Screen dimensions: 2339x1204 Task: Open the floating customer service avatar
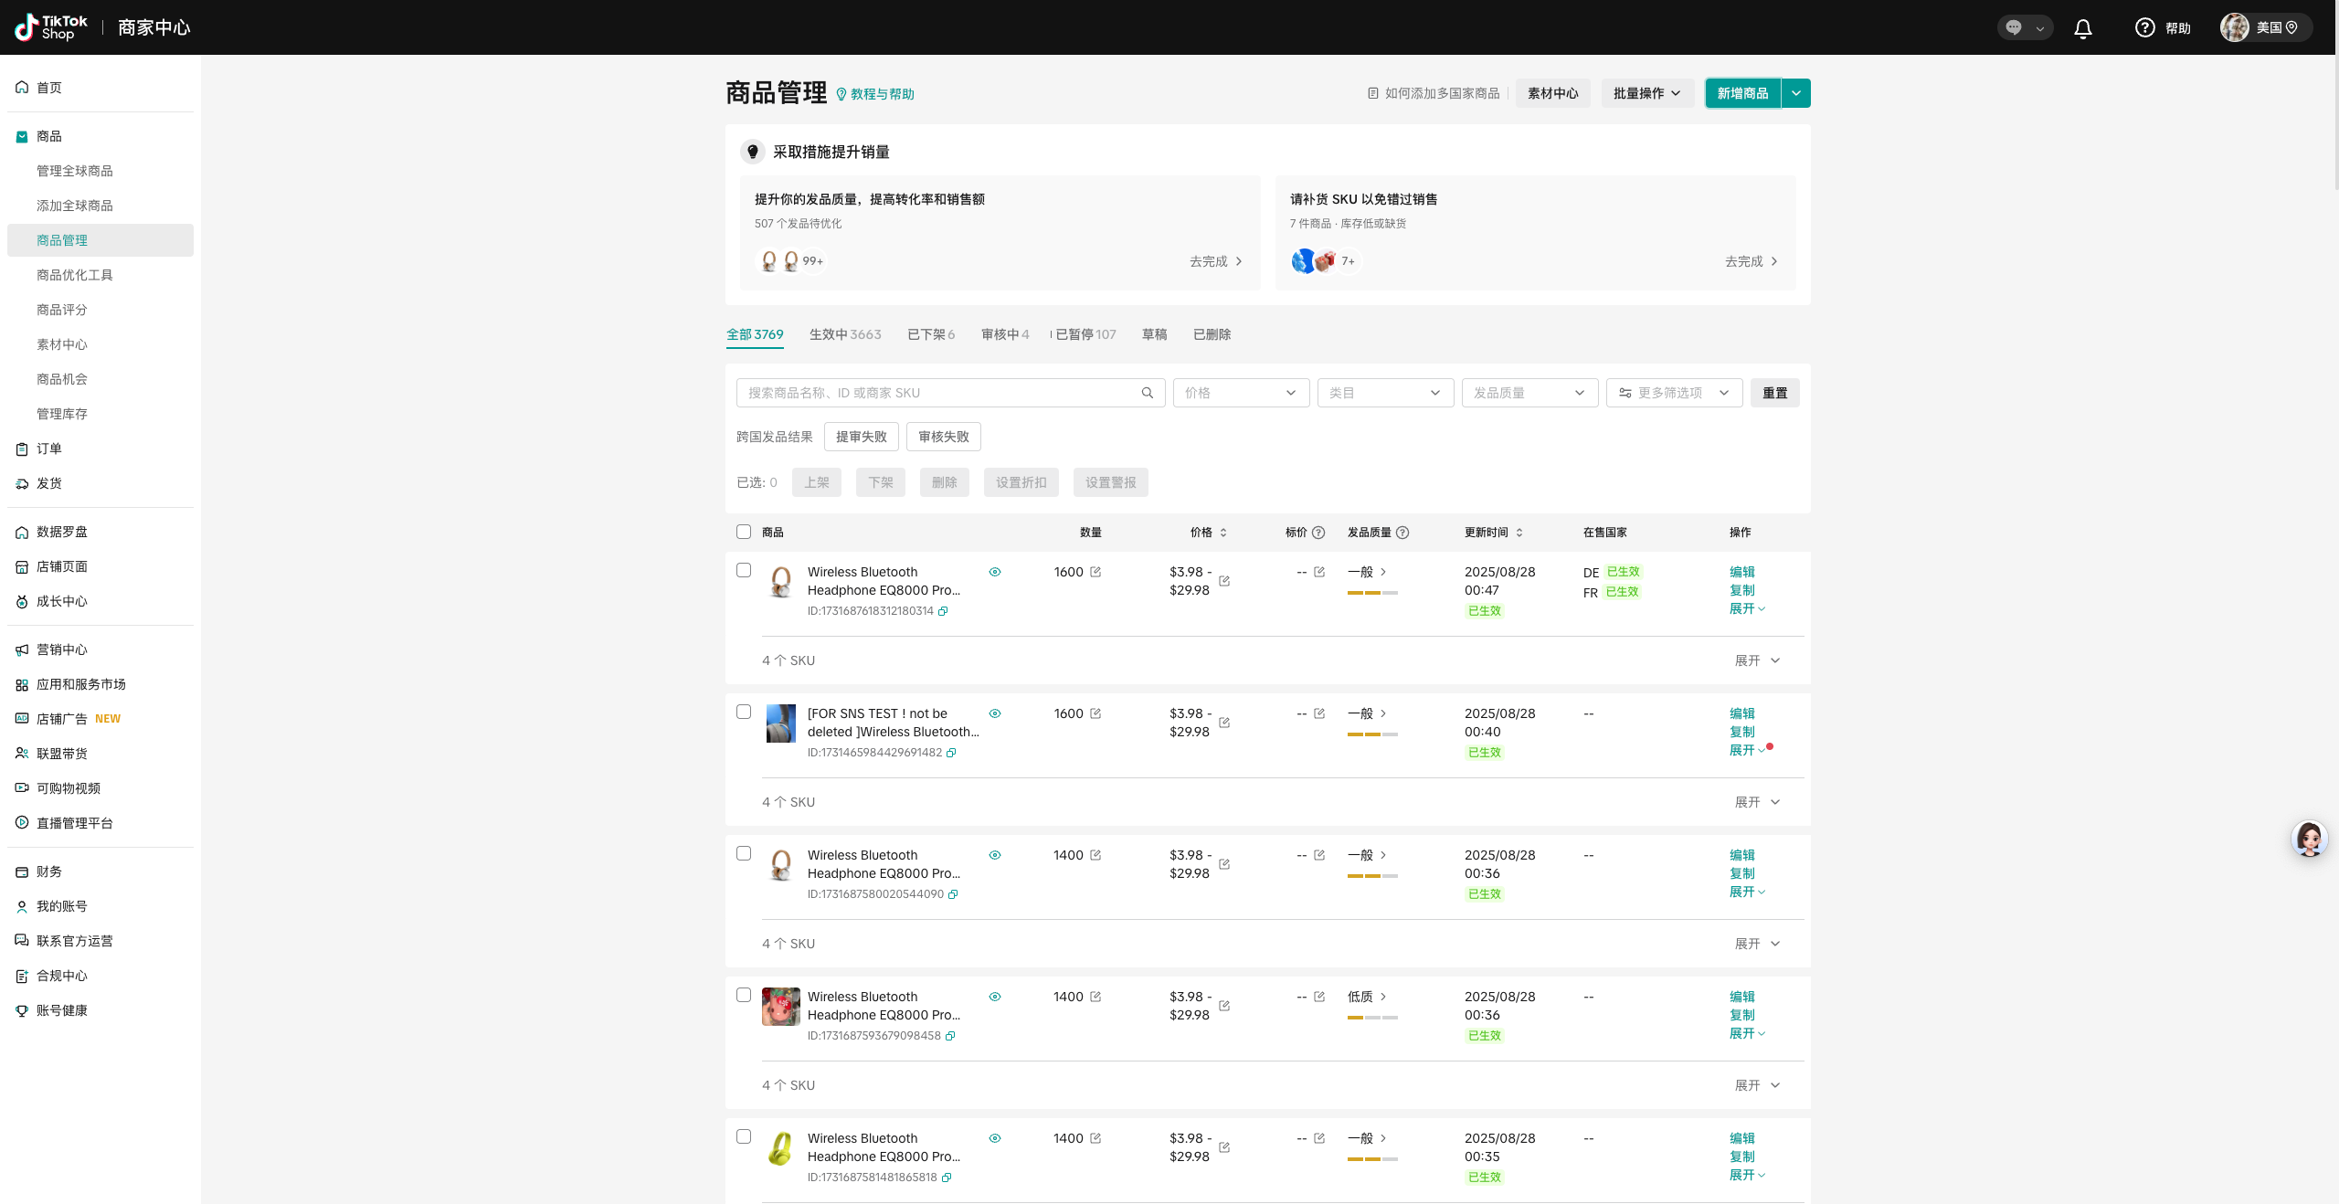(x=2309, y=839)
